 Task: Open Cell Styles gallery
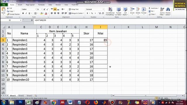pos(125,11)
